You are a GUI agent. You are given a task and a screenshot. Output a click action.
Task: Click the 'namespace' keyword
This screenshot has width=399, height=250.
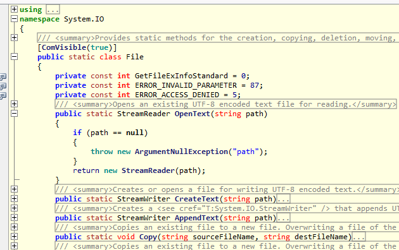pos(39,19)
